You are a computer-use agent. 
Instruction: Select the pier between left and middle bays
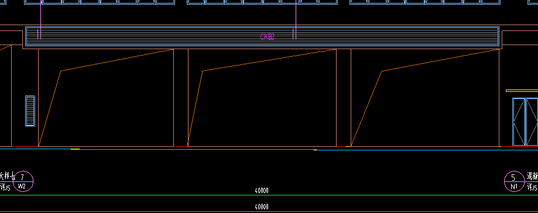[181, 98]
